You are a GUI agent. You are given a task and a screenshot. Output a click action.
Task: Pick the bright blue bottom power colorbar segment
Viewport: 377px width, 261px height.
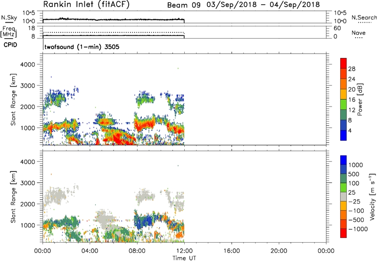[344, 136]
